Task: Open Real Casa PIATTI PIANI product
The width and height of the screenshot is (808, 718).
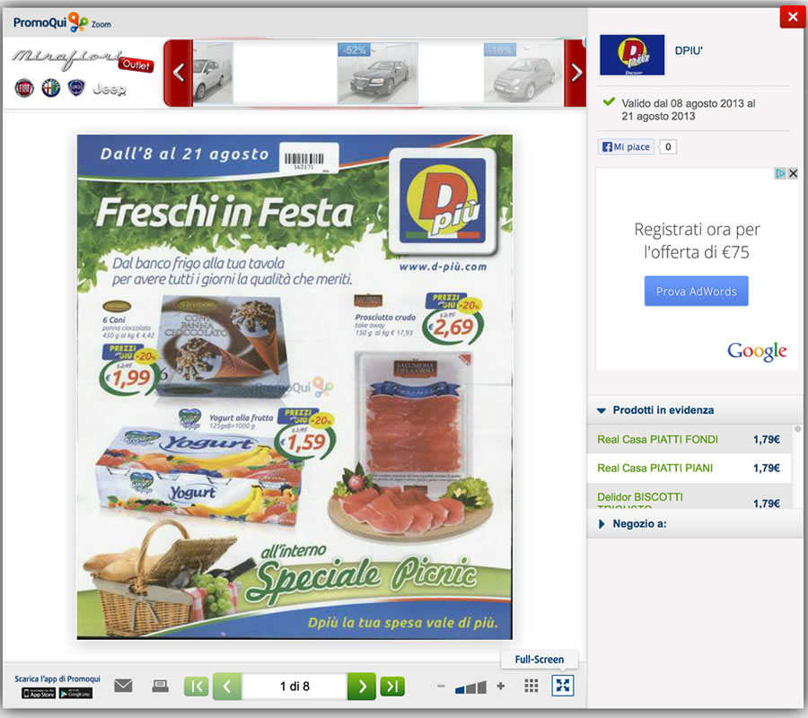Action: tap(655, 468)
